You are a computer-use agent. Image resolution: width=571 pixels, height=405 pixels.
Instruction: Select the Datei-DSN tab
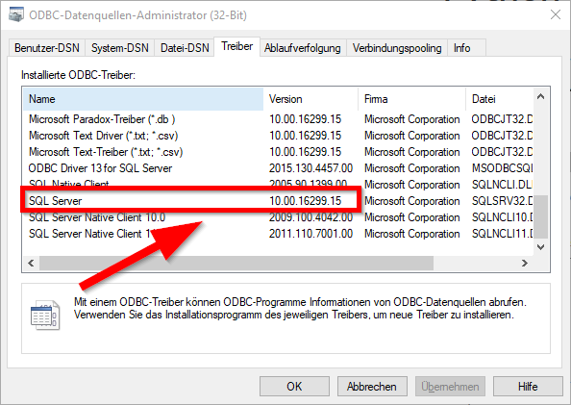(185, 48)
